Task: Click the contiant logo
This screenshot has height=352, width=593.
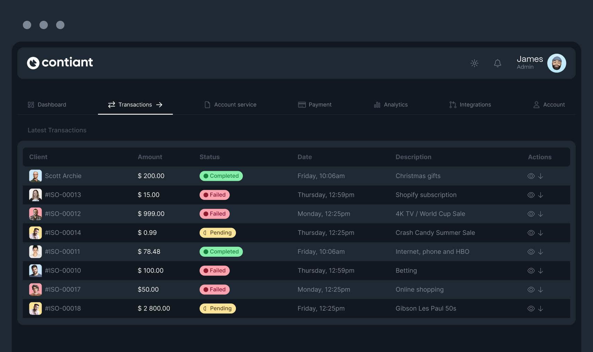Action: 60,63
